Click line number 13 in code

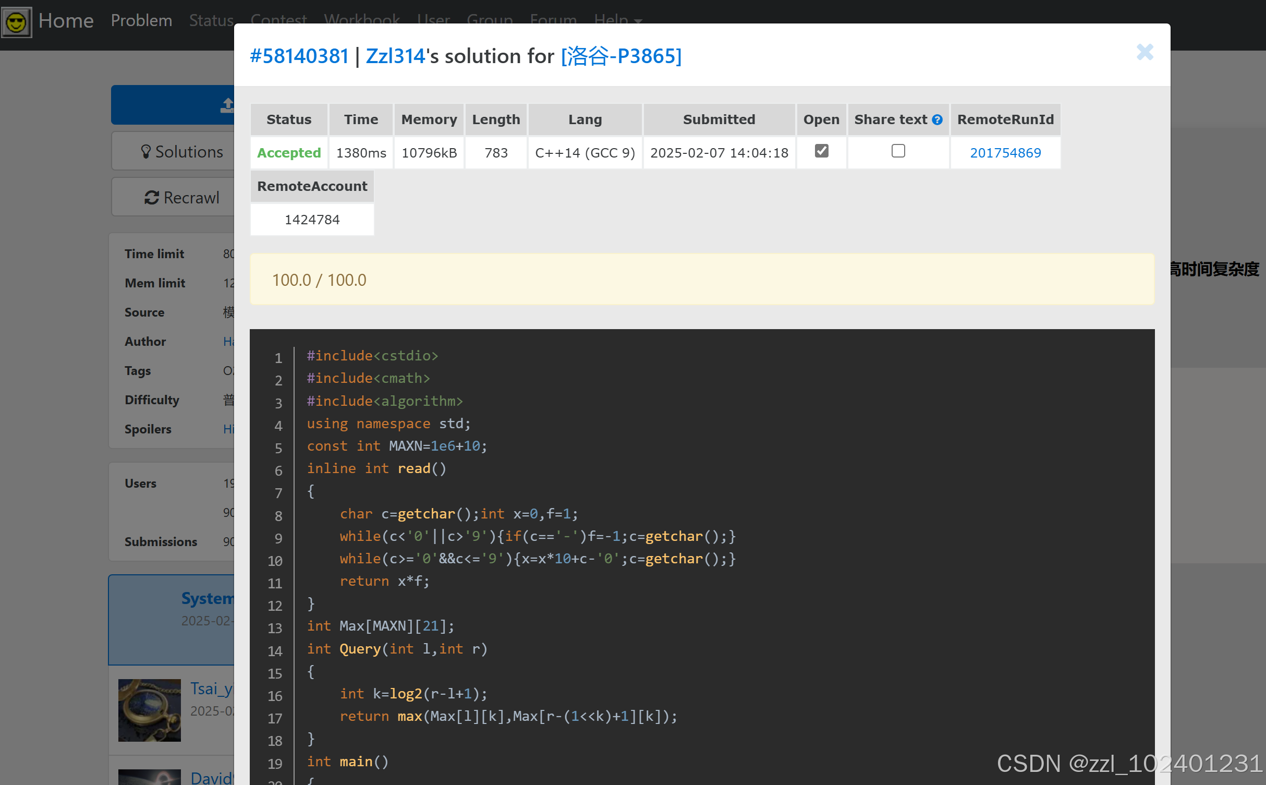(275, 628)
